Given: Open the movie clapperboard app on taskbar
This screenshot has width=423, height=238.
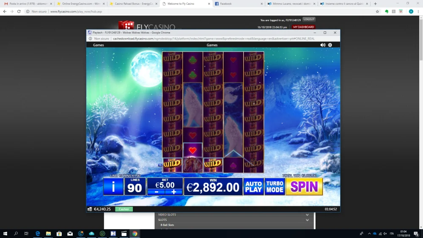Looking at the screenshot, I should [124, 234].
